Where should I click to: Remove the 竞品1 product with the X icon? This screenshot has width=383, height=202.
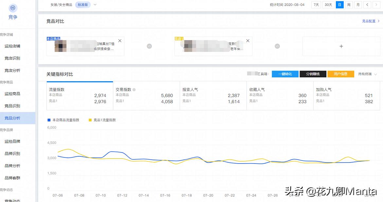click(x=248, y=40)
